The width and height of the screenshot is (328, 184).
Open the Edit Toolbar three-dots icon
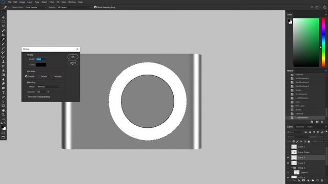pyautogui.click(x=3, y=119)
